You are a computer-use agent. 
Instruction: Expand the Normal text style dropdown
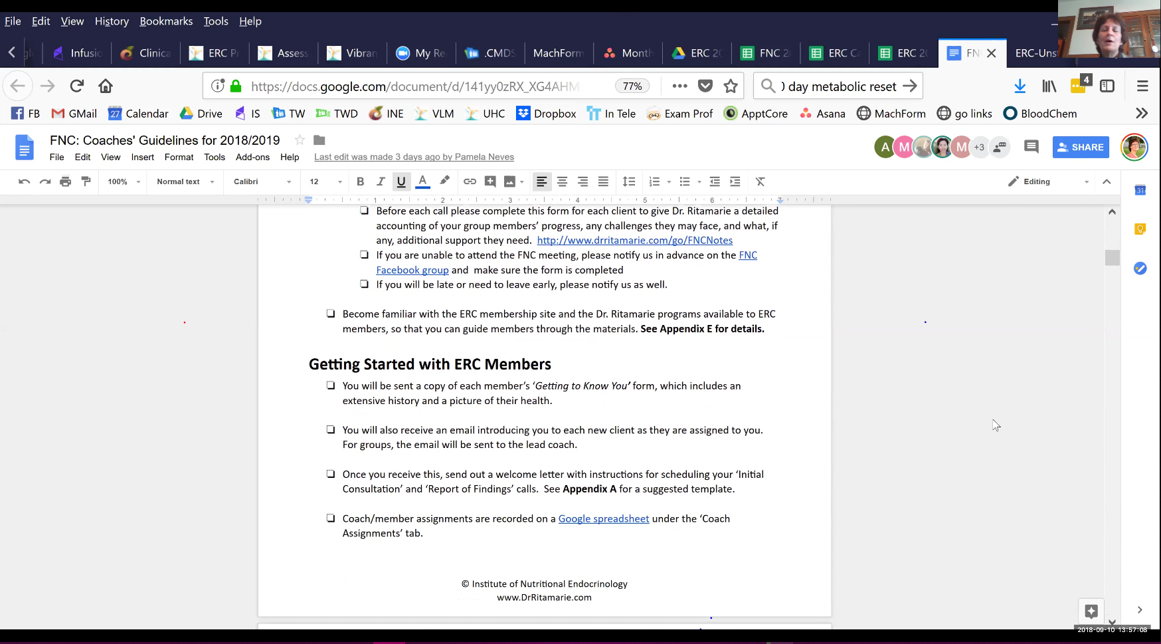[x=185, y=181]
